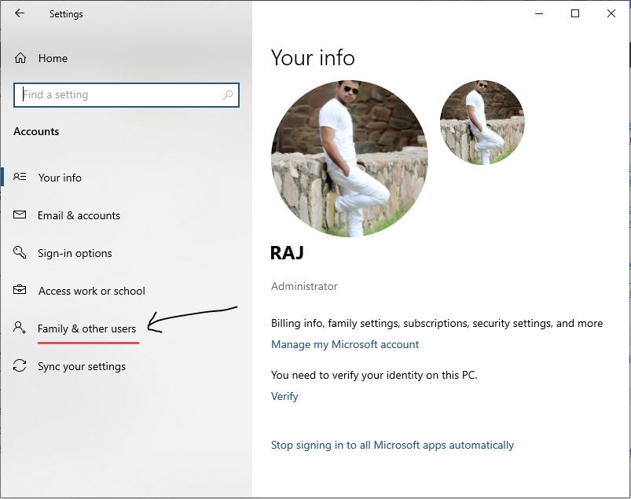Open Manage my Microsoft account
The height and width of the screenshot is (499, 631).
click(x=344, y=344)
